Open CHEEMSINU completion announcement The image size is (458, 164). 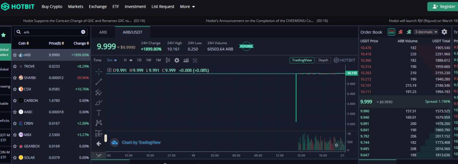click(x=267, y=21)
